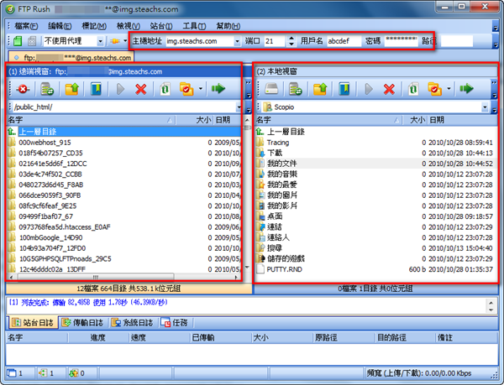Switch to the 站台日誌 tab
Image resolution: width=504 pixels, height=385 pixels.
[33, 323]
